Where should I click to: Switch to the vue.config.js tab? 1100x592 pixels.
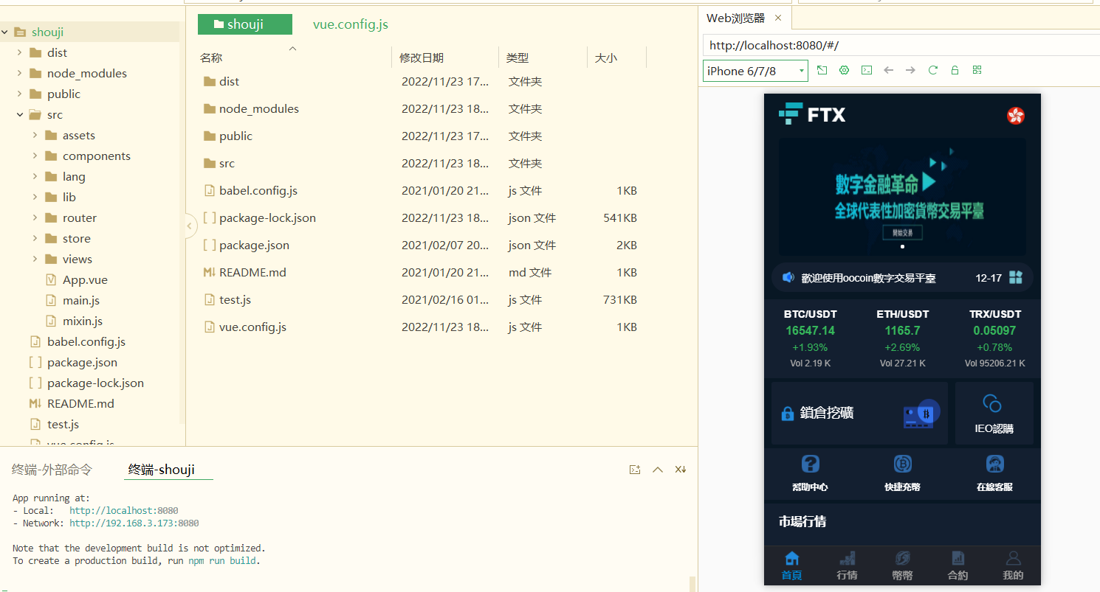coord(350,24)
